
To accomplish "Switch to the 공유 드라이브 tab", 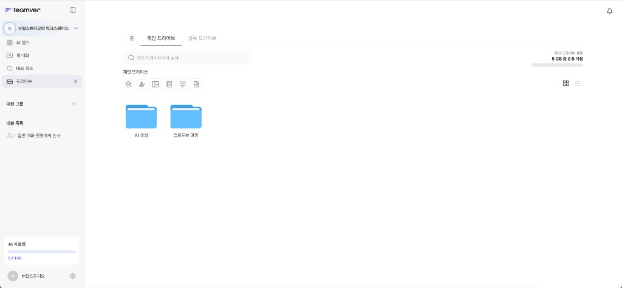I will pos(202,38).
